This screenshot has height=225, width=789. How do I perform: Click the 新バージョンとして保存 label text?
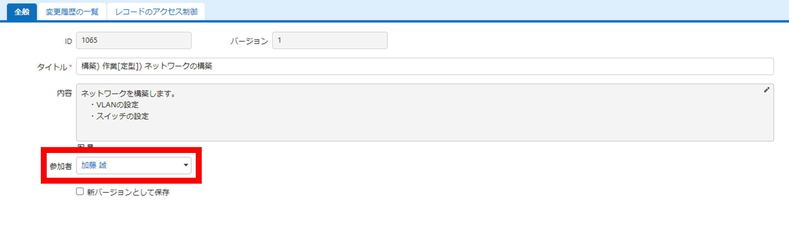tap(128, 192)
